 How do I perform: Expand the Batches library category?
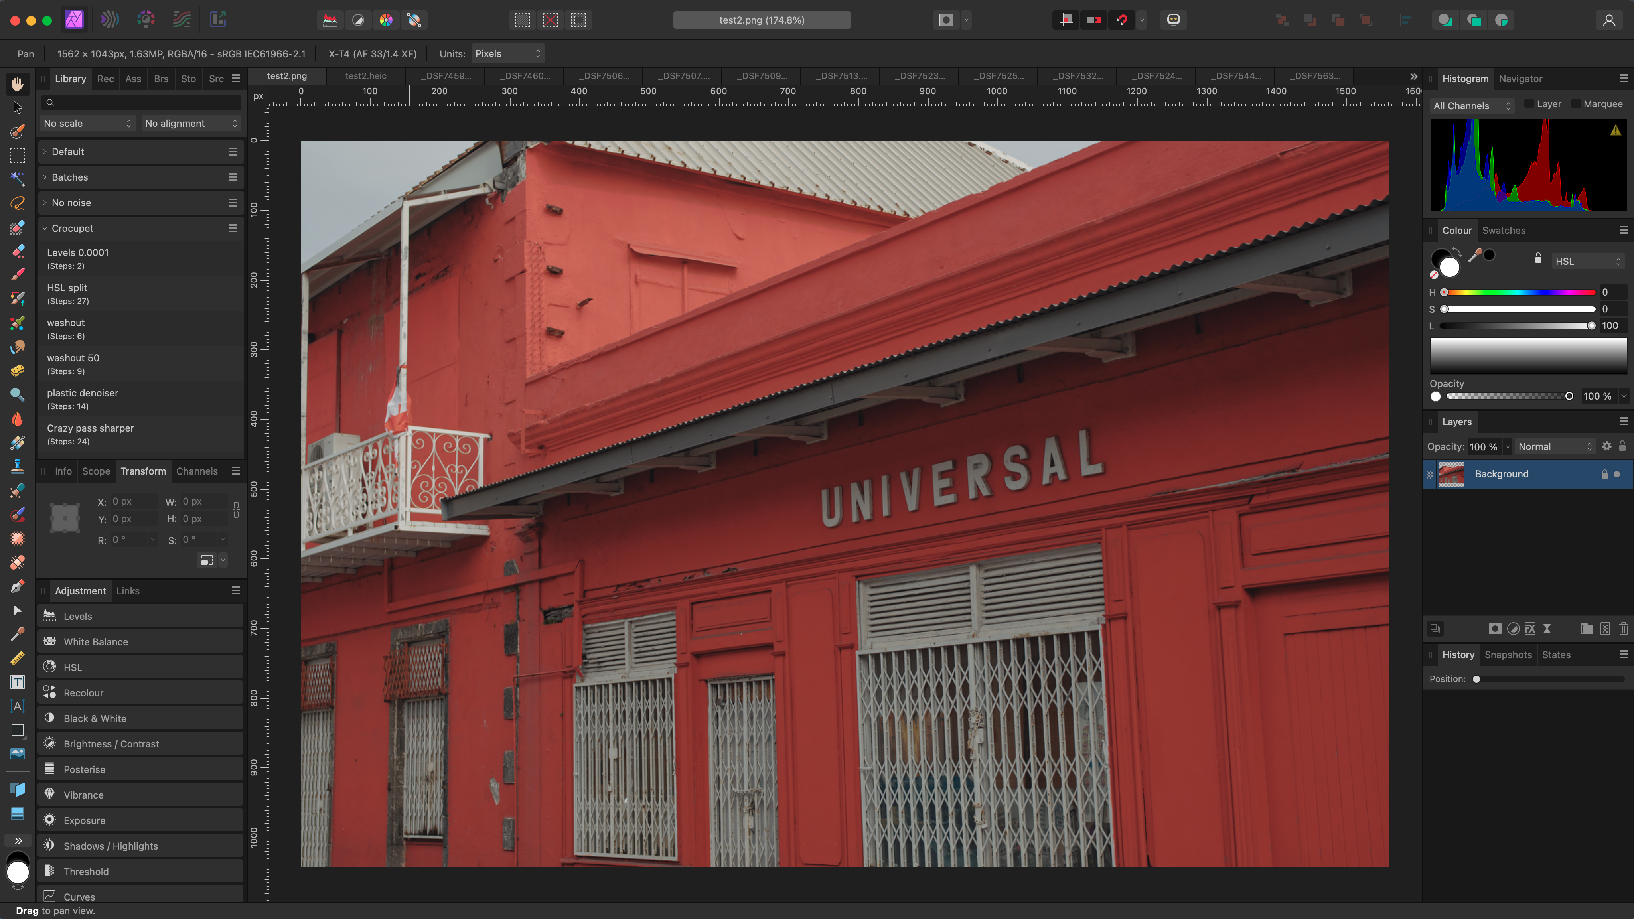pyautogui.click(x=44, y=177)
